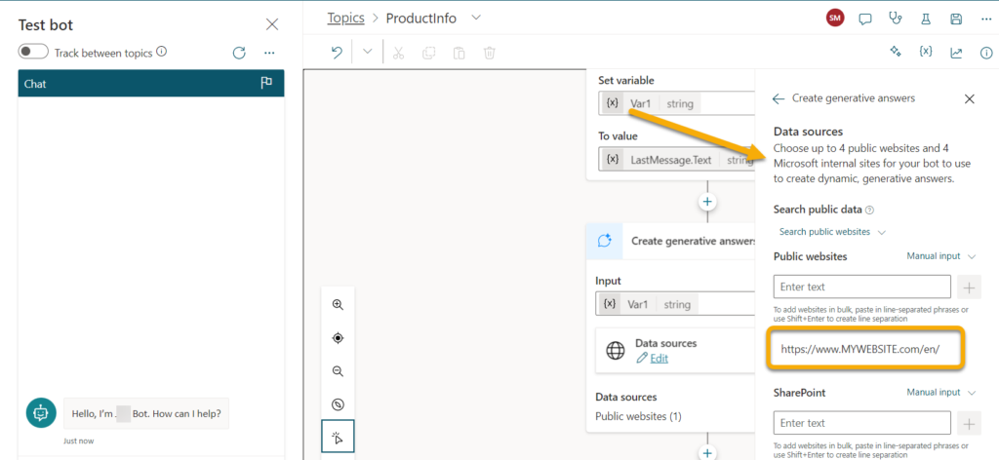Screen dimensions: 999x460
Task: Open Public websites Manual input dropdown
Action: (941, 256)
